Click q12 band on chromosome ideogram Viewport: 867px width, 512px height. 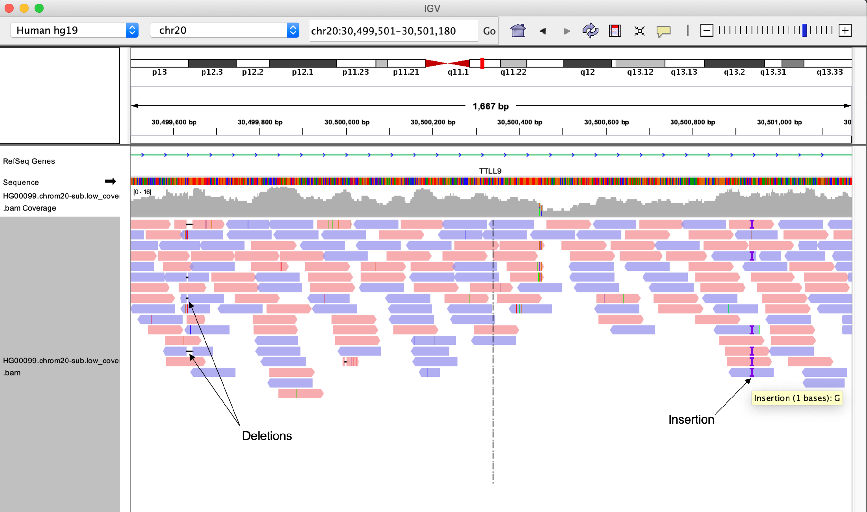(x=587, y=63)
